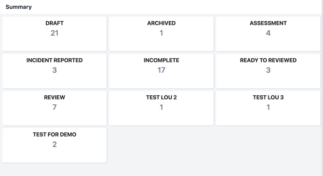The width and height of the screenshot is (323, 176).
Task: Select the TEST LOU 2 card
Action: click(161, 108)
